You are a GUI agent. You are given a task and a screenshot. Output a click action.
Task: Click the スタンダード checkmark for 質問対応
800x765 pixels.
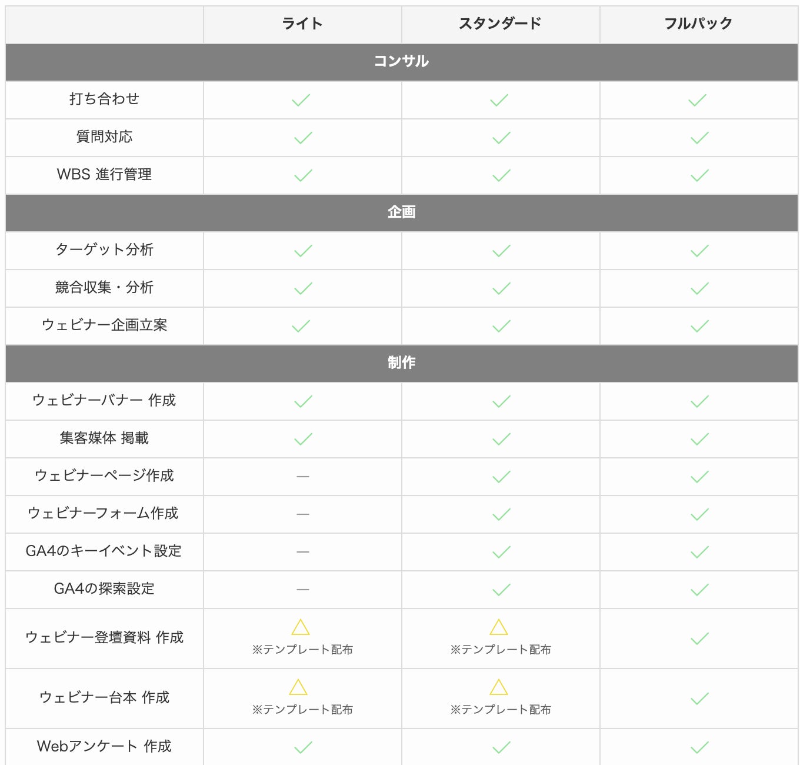pos(501,138)
